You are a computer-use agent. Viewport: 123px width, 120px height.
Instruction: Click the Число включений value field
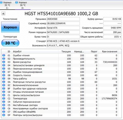[x=113, y=32]
